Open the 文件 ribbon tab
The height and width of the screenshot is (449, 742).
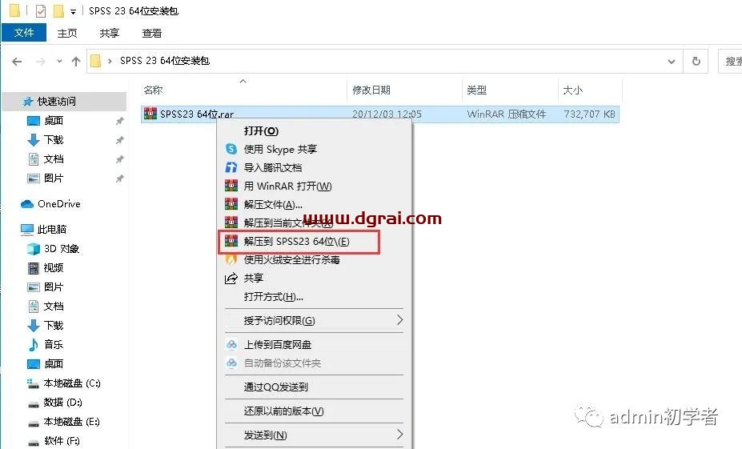pos(24,33)
